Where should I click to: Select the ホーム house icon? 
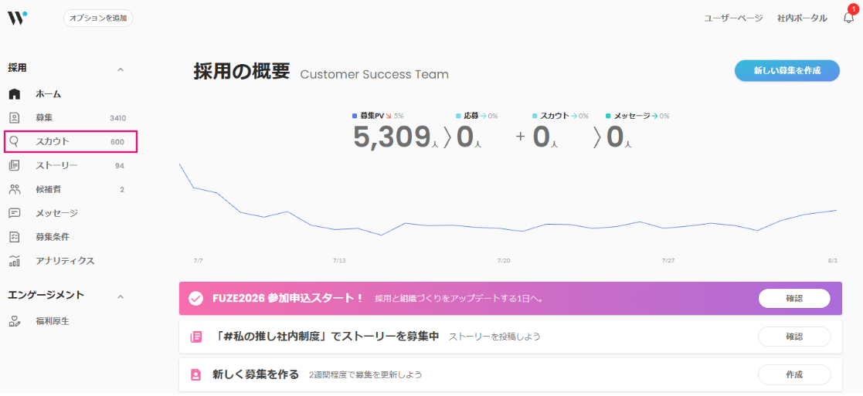tap(15, 94)
